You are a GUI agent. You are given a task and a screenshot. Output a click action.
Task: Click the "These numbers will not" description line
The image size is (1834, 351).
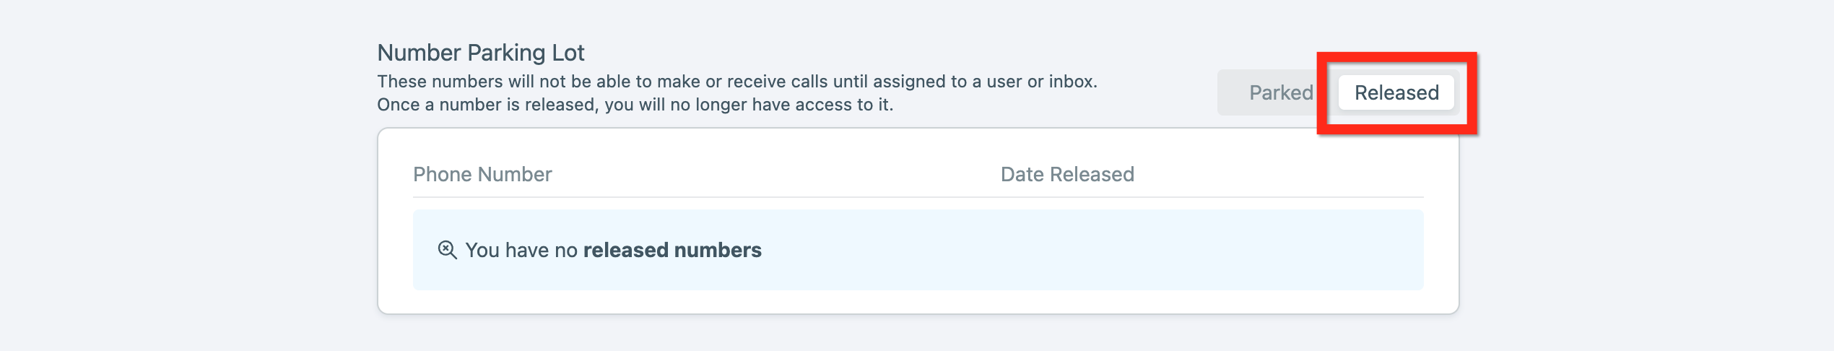462,82
